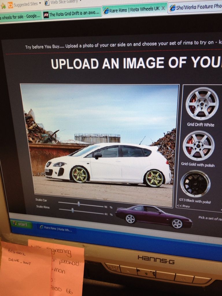Switch to the Sho'Werks Feature tab
The height and width of the screenshot is (296, 222).
(x=195, y=7)
